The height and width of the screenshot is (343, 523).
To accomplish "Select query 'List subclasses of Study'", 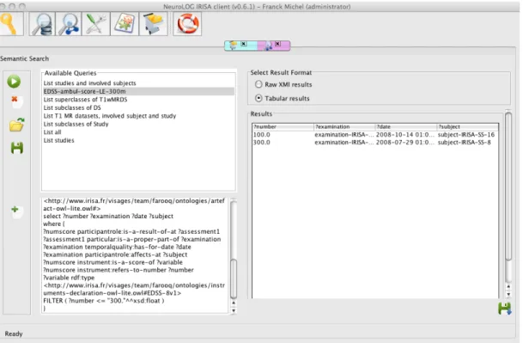I will click(139, 124).
